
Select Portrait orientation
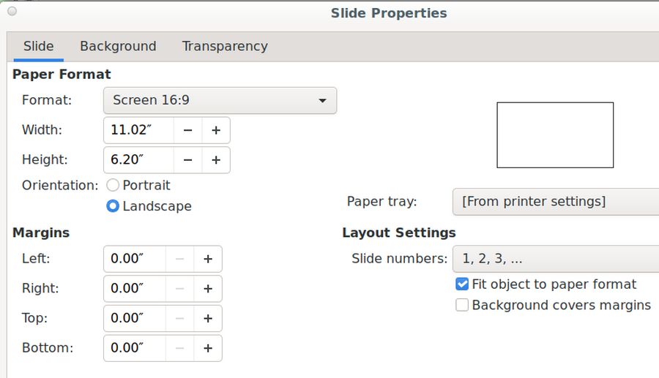[x=113, y=186]
